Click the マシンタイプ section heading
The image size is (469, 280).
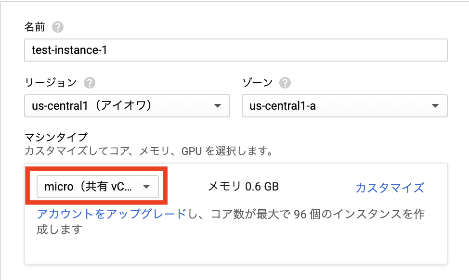pos(56,138)
